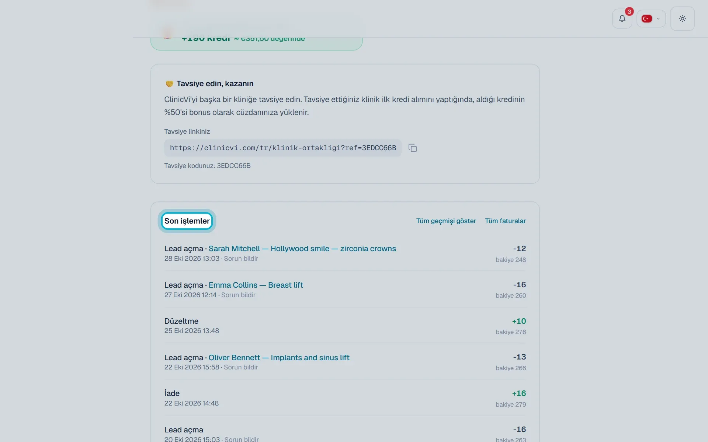This screenshot has width=708, height=442.
Task: Click the Tavsiye kodunuz 3EDCC66B text
Action: 207,166
